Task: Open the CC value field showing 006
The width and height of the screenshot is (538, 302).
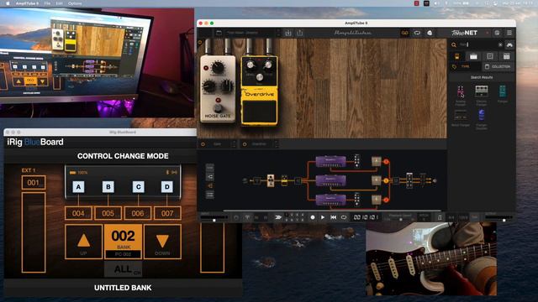Action: point(138,213)
